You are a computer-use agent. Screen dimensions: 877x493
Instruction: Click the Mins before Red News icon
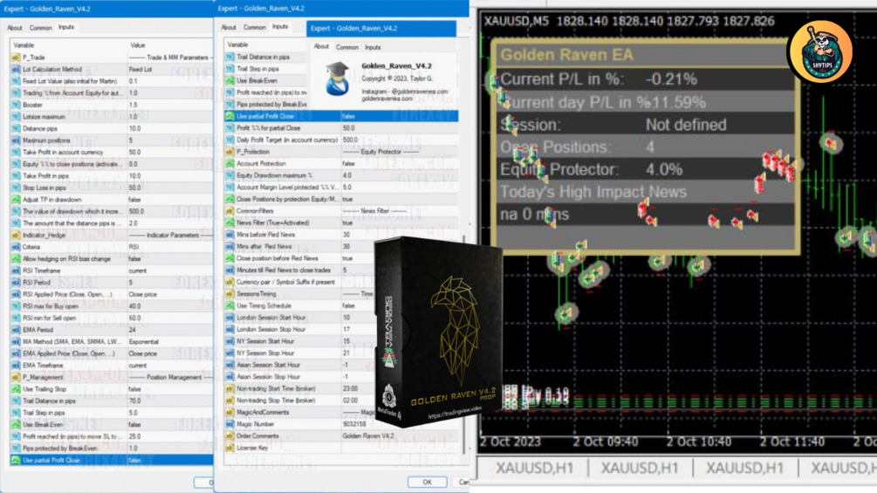click(230, 235)
